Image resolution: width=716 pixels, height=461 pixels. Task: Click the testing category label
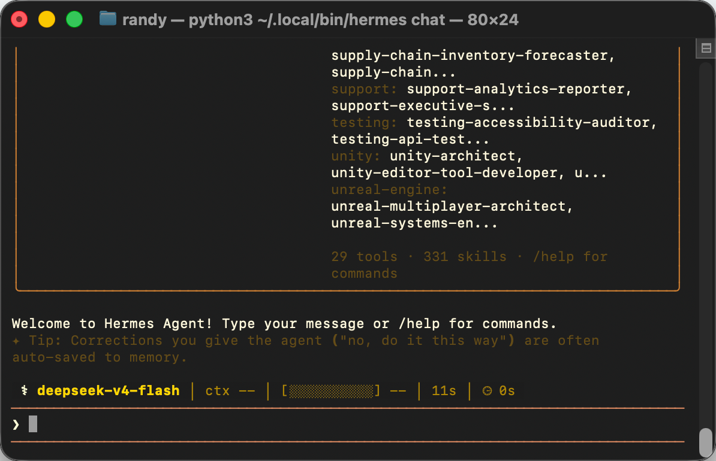[364, 122]
